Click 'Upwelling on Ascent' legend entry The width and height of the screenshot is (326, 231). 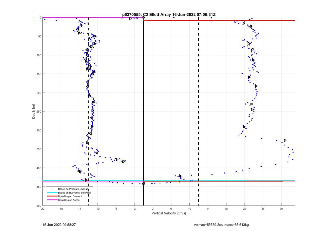(x=69, y=200)
